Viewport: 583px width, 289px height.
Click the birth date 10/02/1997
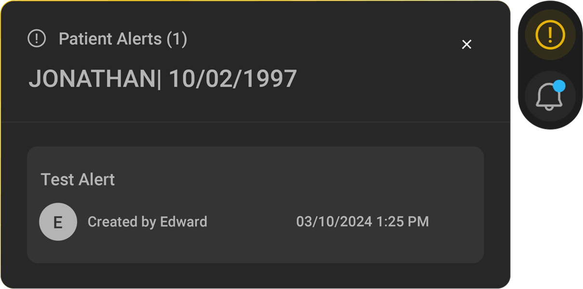[232, 79]
